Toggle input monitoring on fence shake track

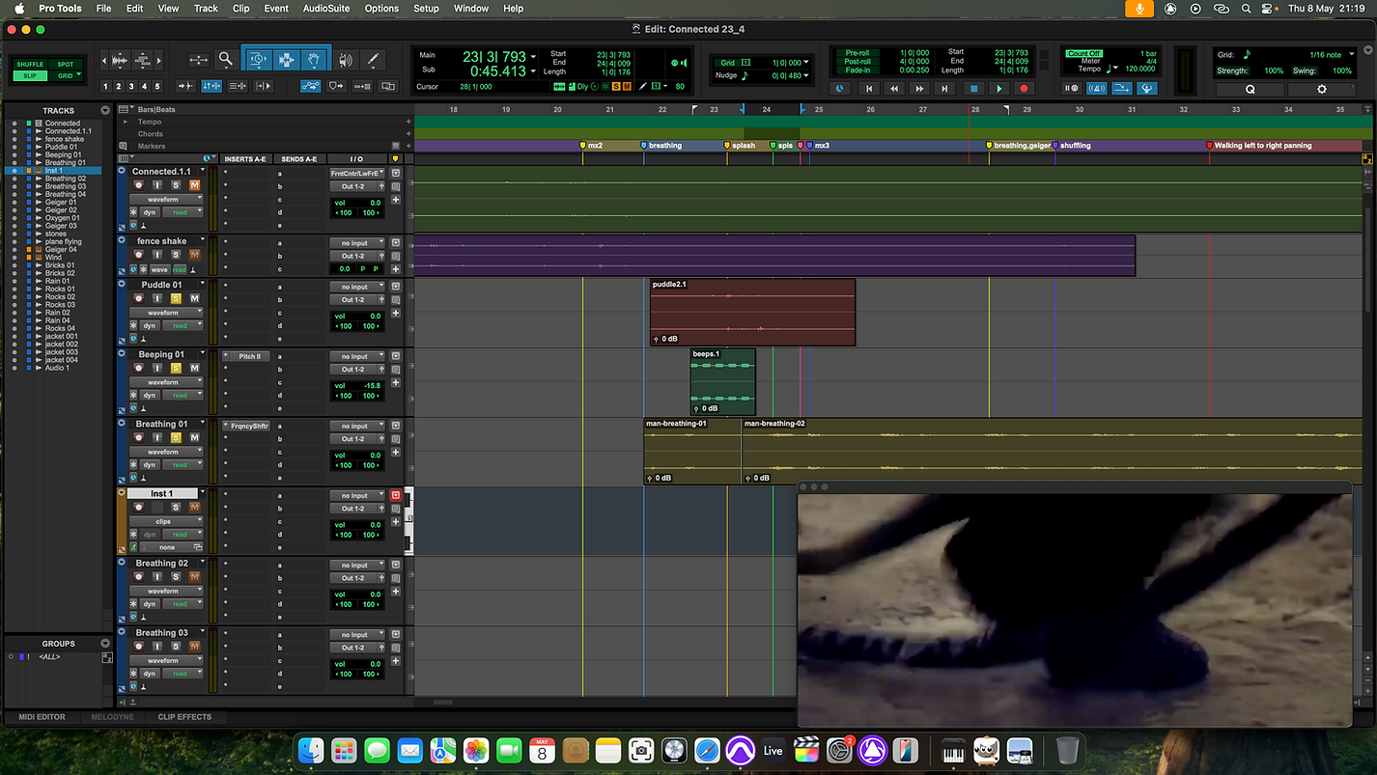157,255
